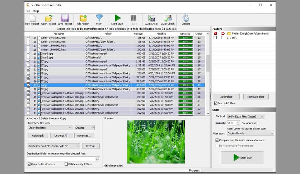Sort by File size column header
The height and width of the screenshot is (174, 300).
pos(139,34)
